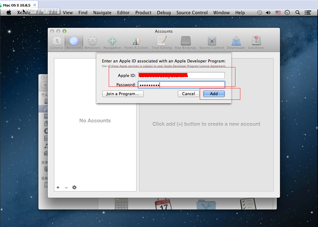Open the View menu
318x227 pixels.
pyautogui.click(x=68, y=13)
